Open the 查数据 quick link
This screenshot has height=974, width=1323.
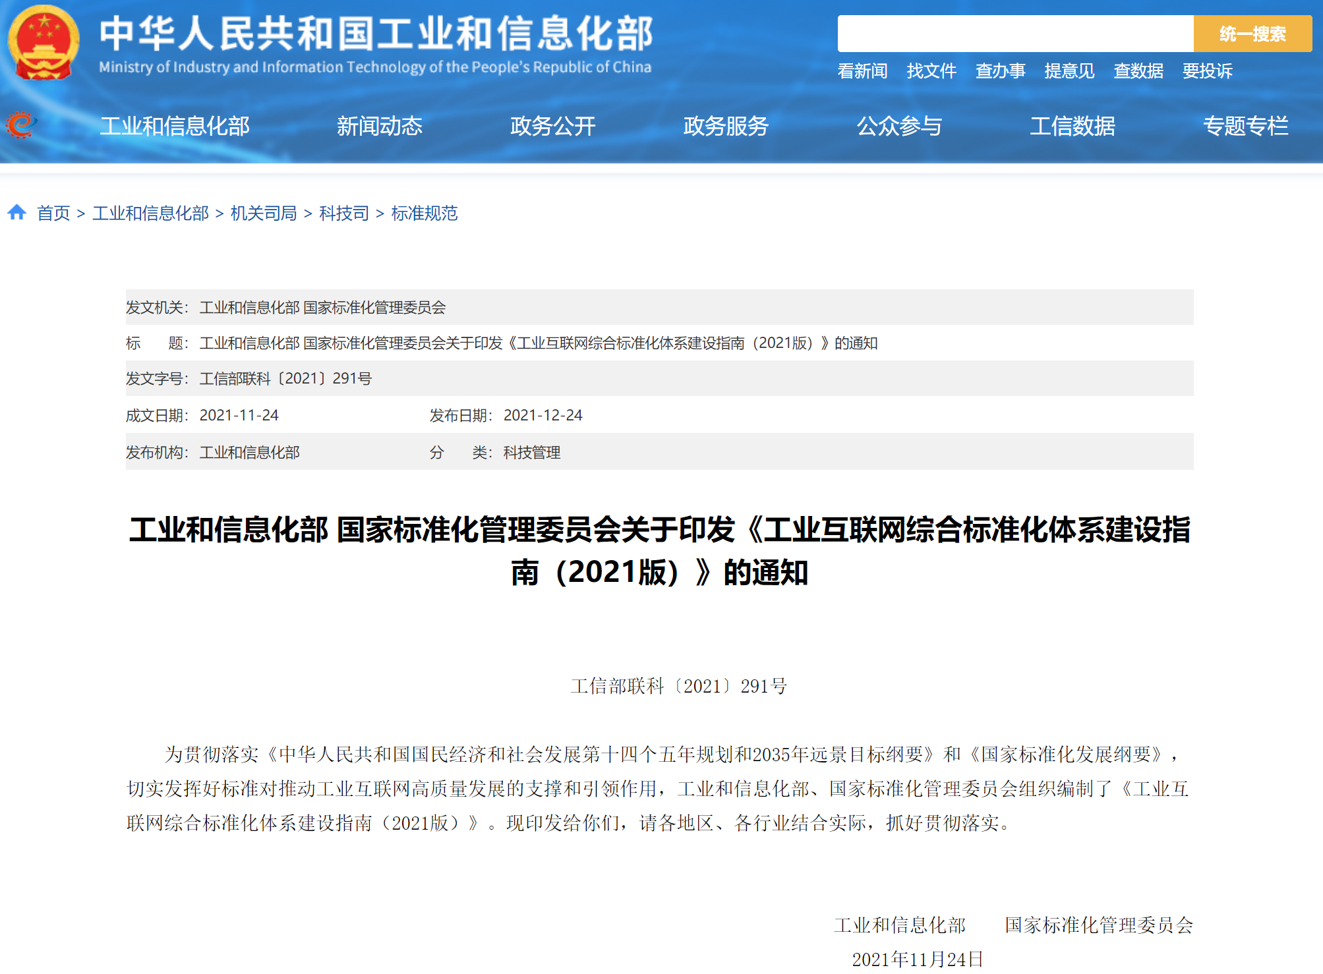tap(1138, 71)
